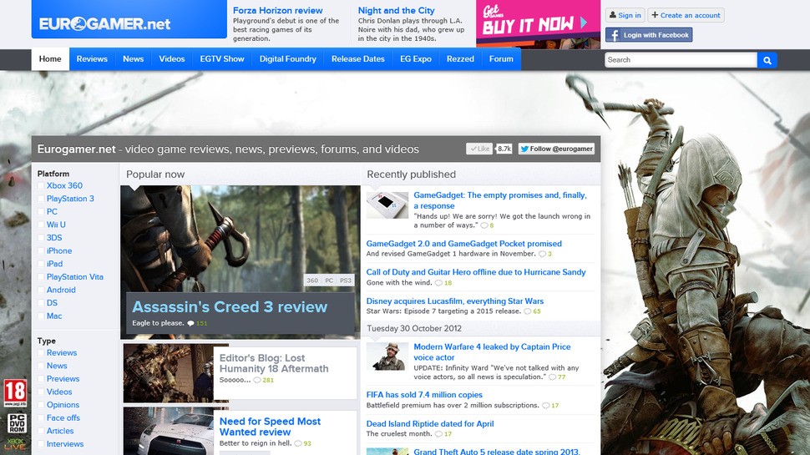Tick the Xbox 360 platform checkbox
The height and width of the screenshot is (455, 810).
pyautogui.click(x=40, y=186)
